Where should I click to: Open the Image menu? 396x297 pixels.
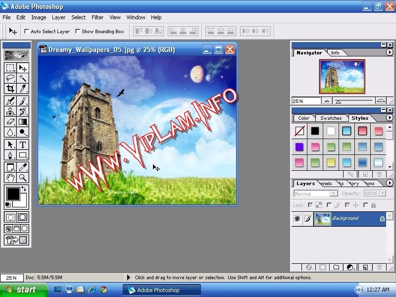tap(39, 17)
